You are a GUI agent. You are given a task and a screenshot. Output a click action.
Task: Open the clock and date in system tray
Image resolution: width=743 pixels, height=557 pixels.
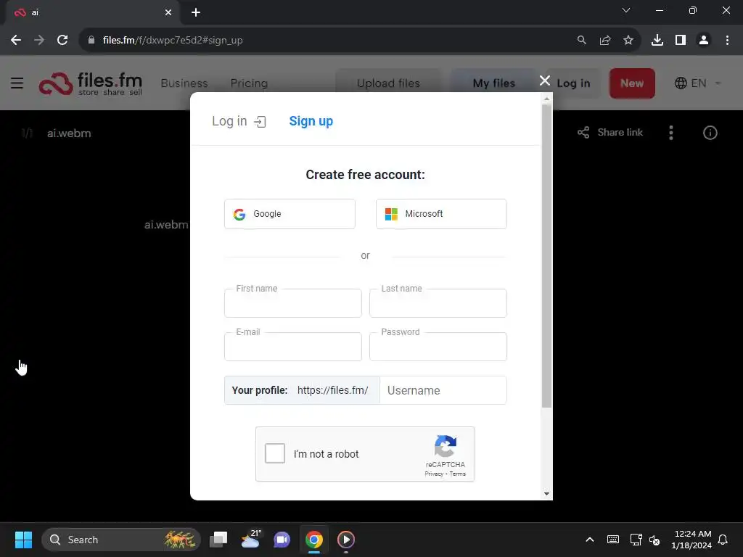coord(691,540)
